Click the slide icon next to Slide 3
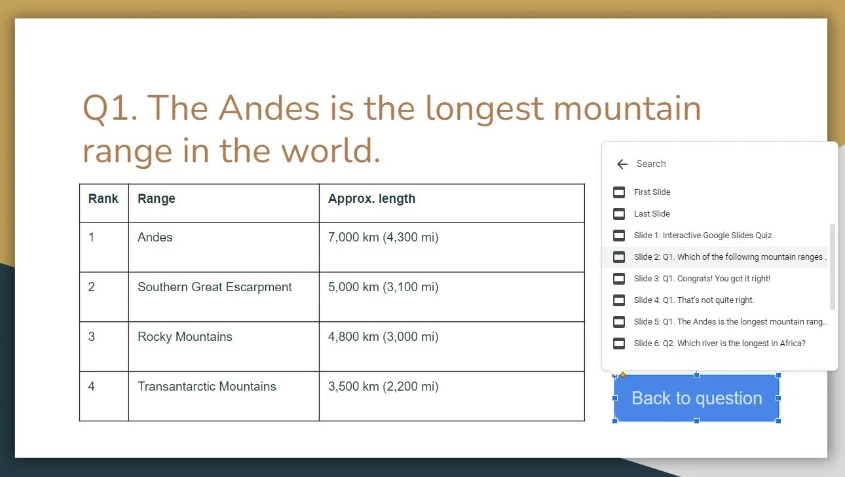The width and height of the screenshot is (845, 477). point(618,278)
